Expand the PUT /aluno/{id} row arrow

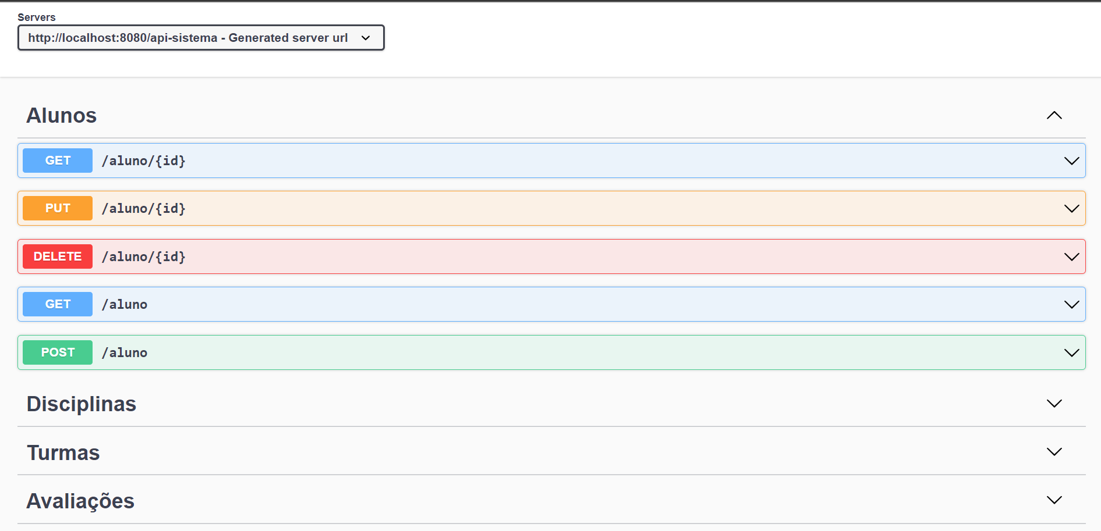tap(1071, 208)
